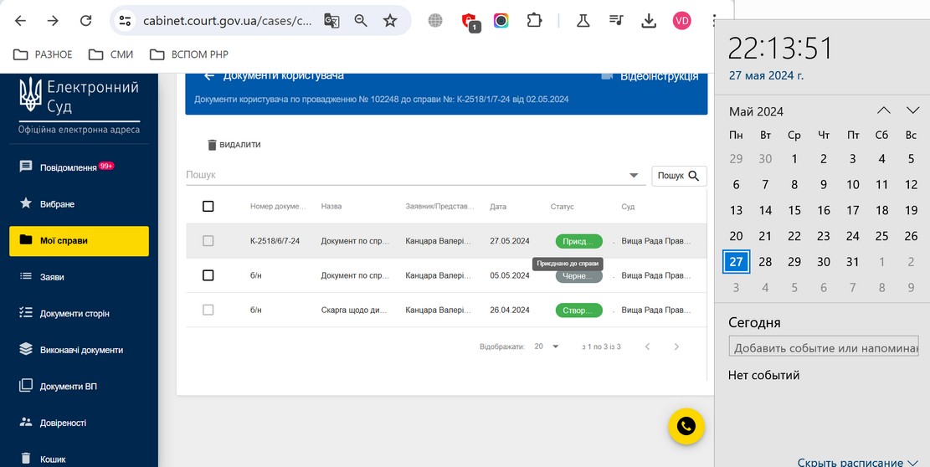Tick the checkbox for document К-2518/6/7-24
The height and width of the screenshot is (467, 930).
coord(208,240)
